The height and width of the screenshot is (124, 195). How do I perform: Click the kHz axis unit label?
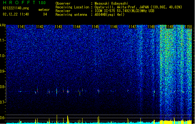coord(3,25)
